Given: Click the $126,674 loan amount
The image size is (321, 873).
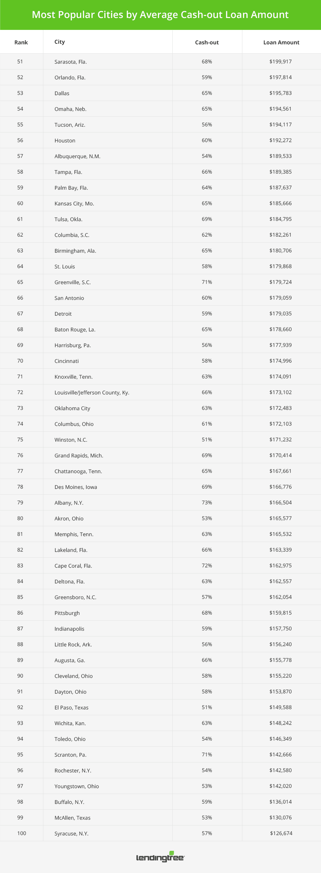Looking at the screenshot, I should (281, 833).
